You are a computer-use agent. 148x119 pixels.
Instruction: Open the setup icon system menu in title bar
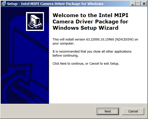[x=4, y=4]
